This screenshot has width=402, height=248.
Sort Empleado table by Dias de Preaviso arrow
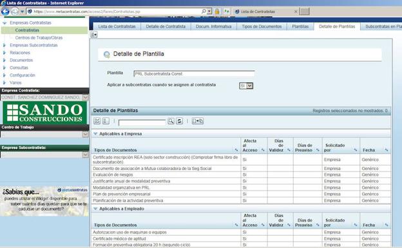318,225
